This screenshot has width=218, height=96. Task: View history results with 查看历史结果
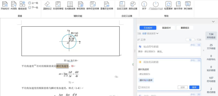(x=107, y=6)
